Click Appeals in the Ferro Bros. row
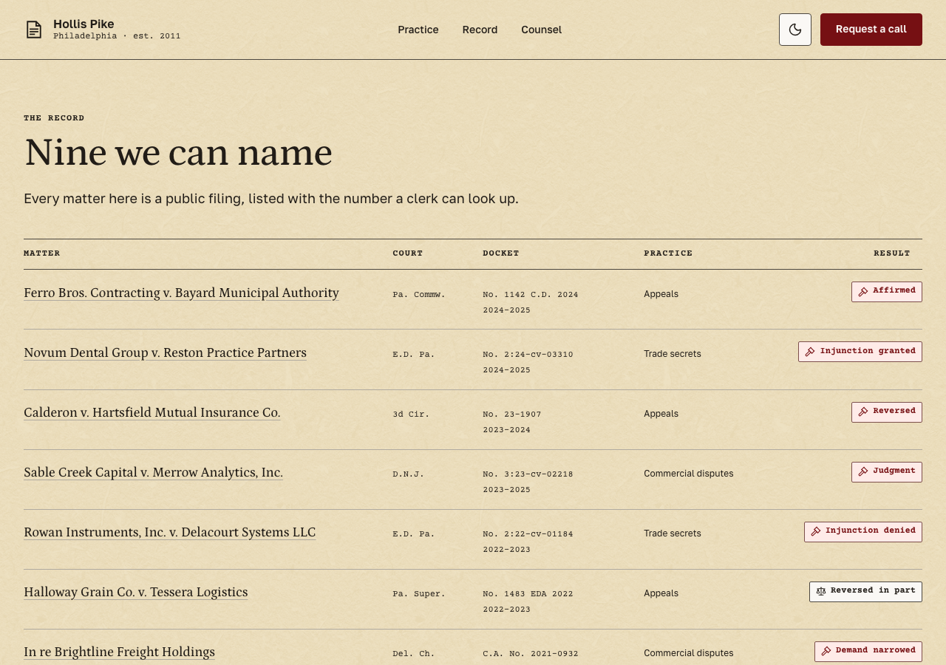This screenshot has width=946, height=665. [x=661, y=294]
